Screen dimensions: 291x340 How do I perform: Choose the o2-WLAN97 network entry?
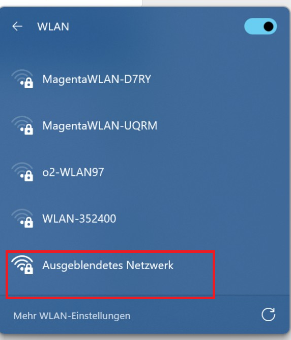(x=73, y=172)
